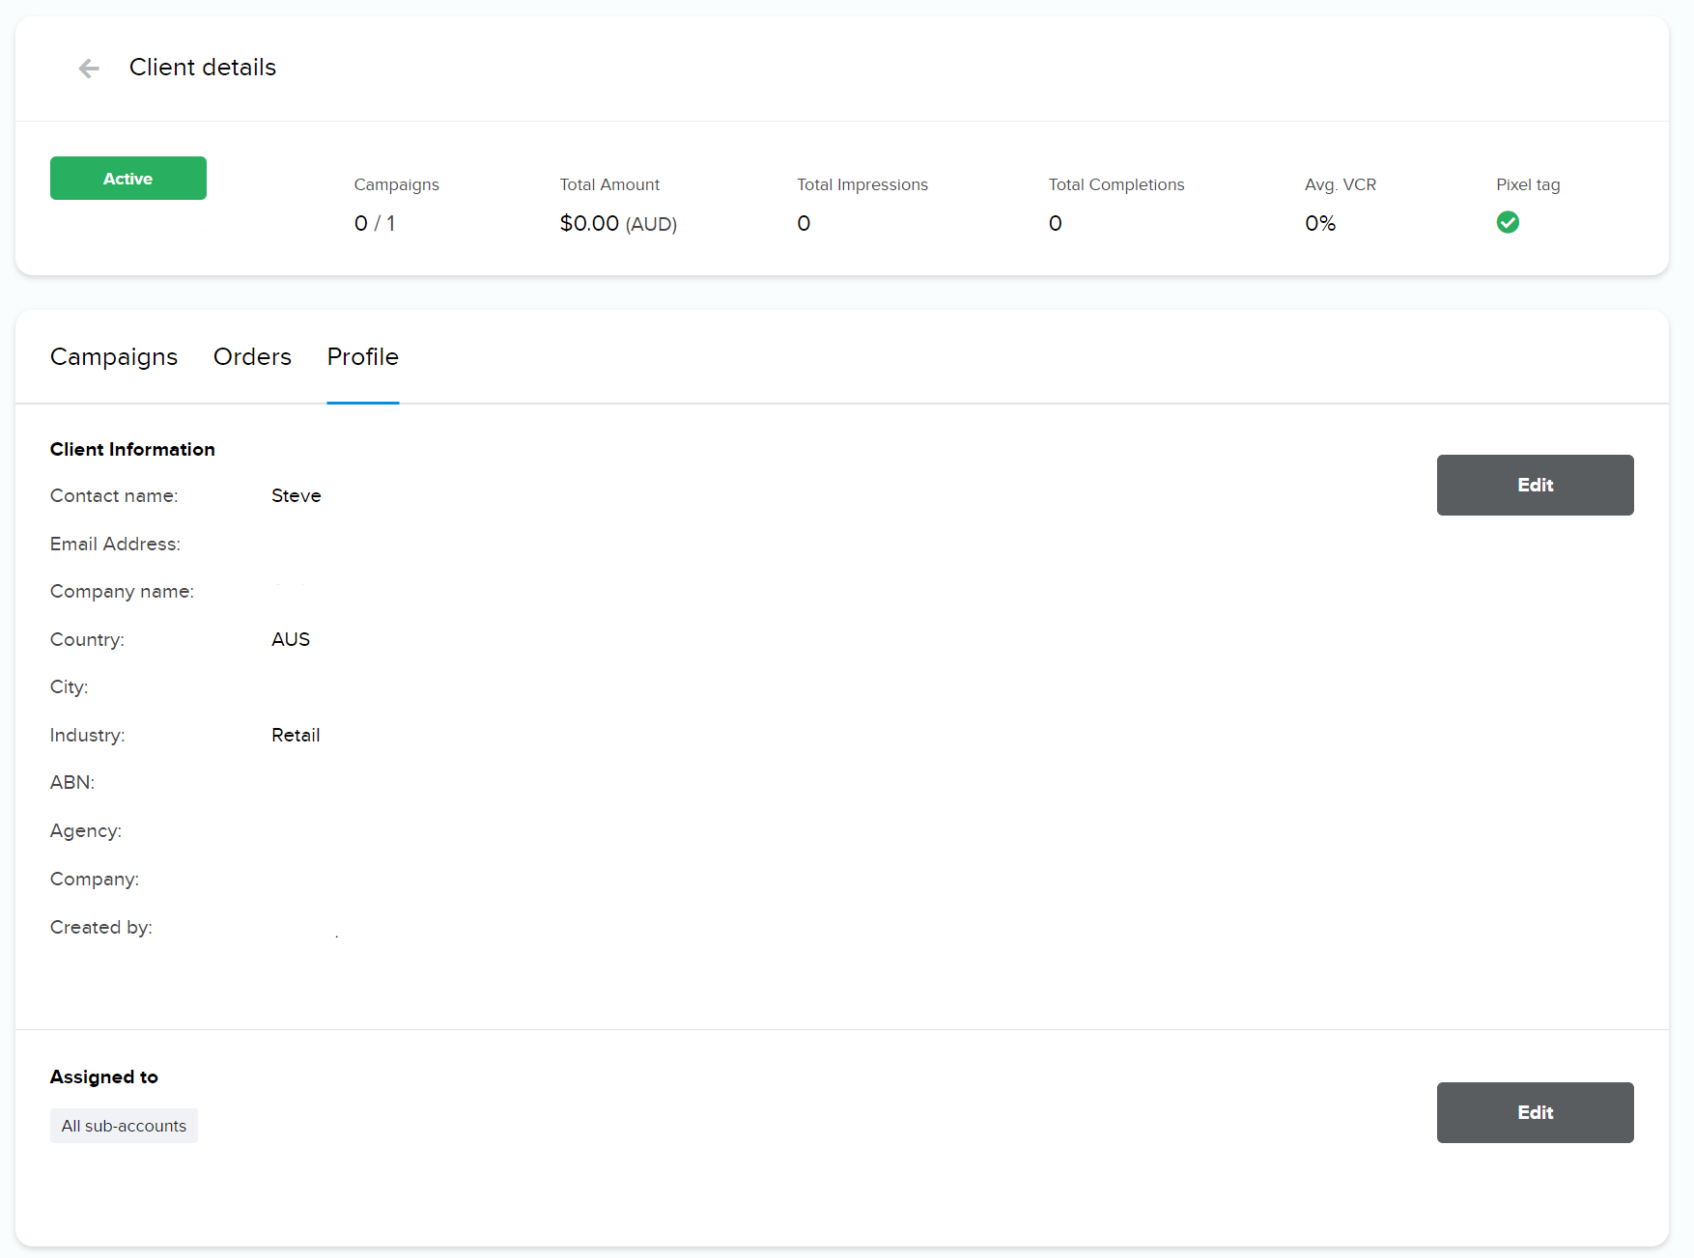Go back using the left arrow icon
1694x1258 pixels.
[x=89, y=68]
